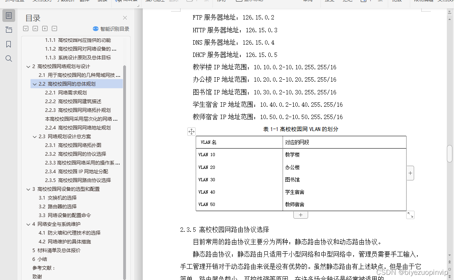454x280 pixels.
Task: Go to 2.3.1 高校校园网络拓扑图
Action: tap(73, 145)
